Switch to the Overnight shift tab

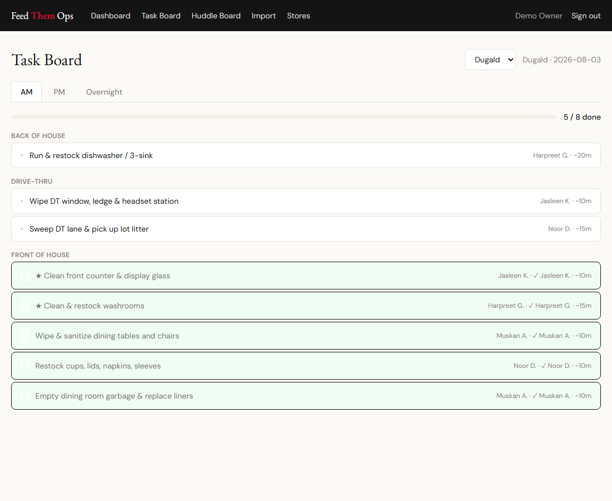(104, 92)
